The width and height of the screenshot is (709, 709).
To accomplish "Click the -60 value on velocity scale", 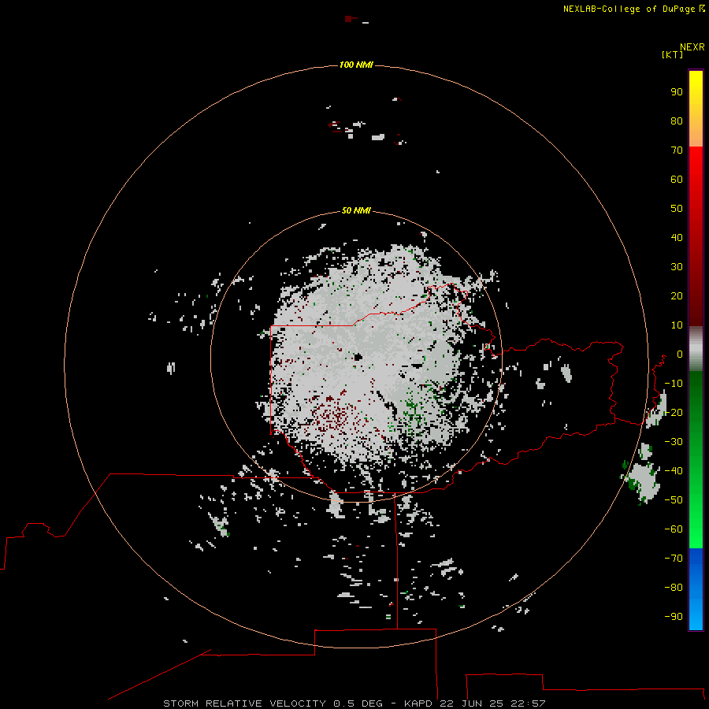I will tap(674, 529).
